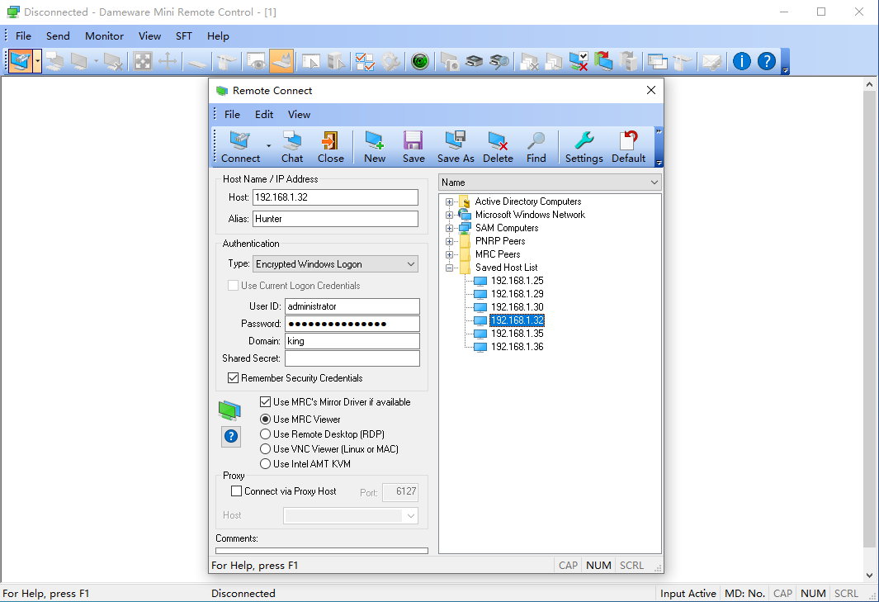
Task: Click the highlighted orange toolbar icon
Action: click(x=281, y=60)
